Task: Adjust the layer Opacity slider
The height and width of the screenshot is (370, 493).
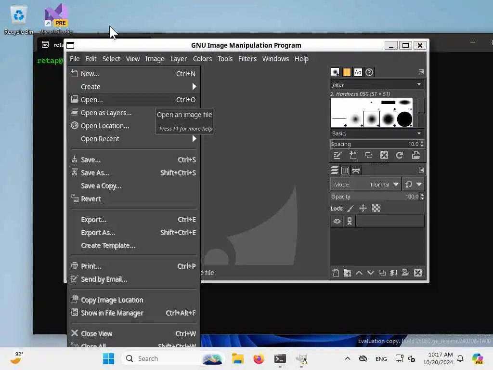Action: coord(375,197)
